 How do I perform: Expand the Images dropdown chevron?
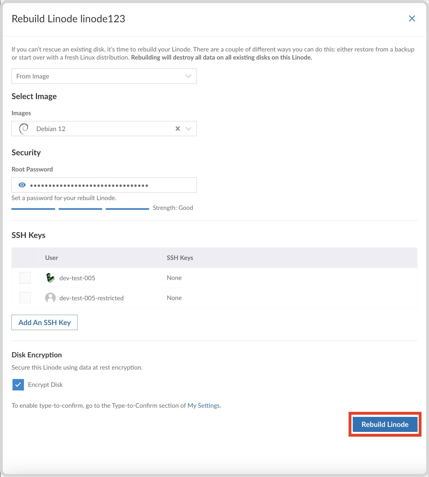click(189, 129)
